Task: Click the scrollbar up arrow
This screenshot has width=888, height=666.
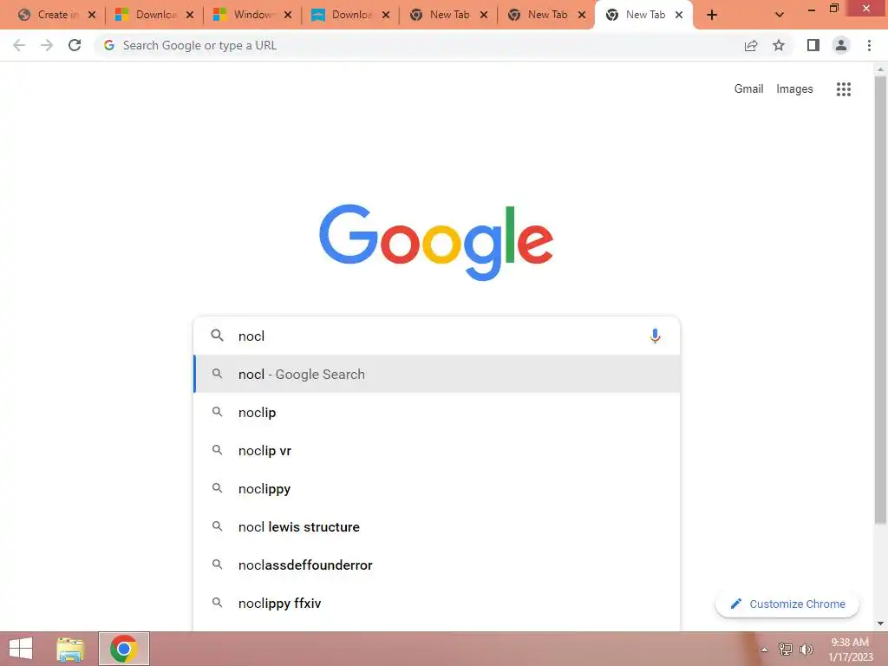Action: [881, 69]
